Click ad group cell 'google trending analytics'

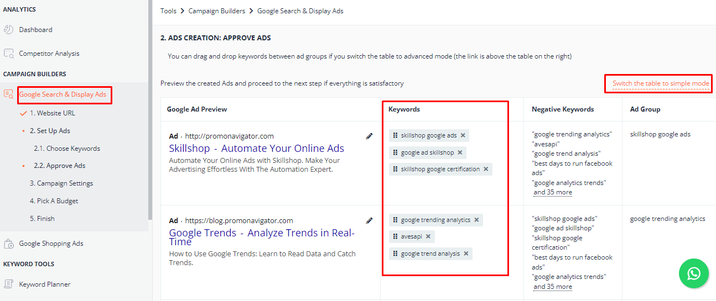pos(668,219)
